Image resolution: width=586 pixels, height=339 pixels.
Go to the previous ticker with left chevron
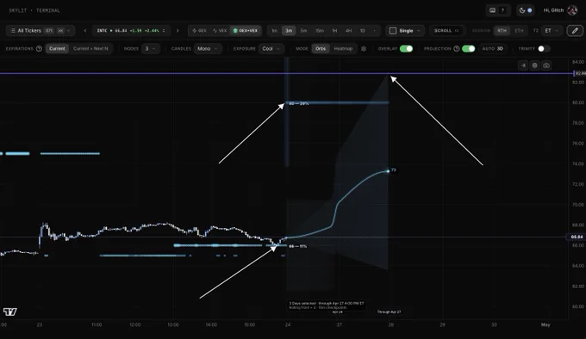point(85,31)
